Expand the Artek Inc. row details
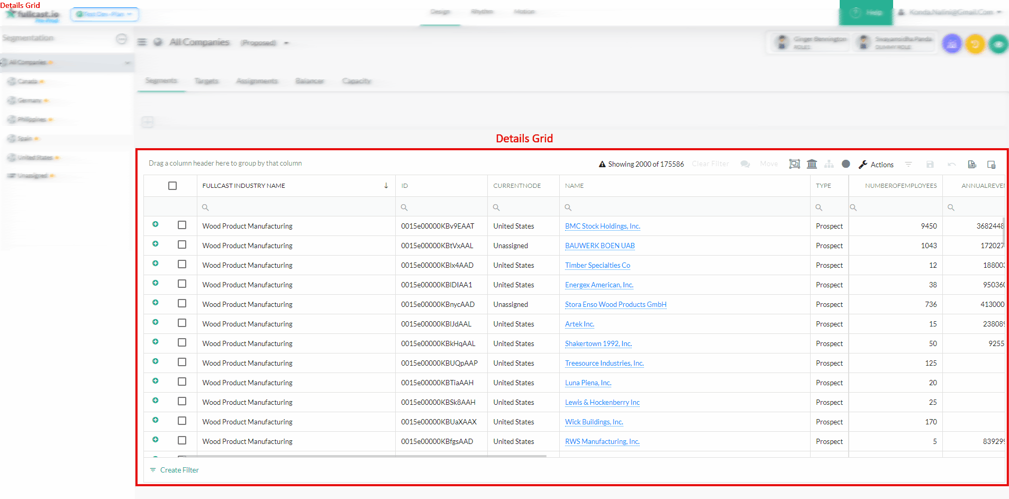 tap(156, 322)
